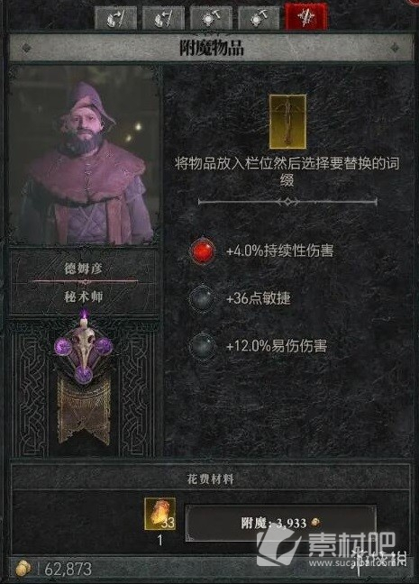This screenshot has height=584, width=419.
Task: Click the crafting material icon showing 33
Action: click(x=160, y=514)
